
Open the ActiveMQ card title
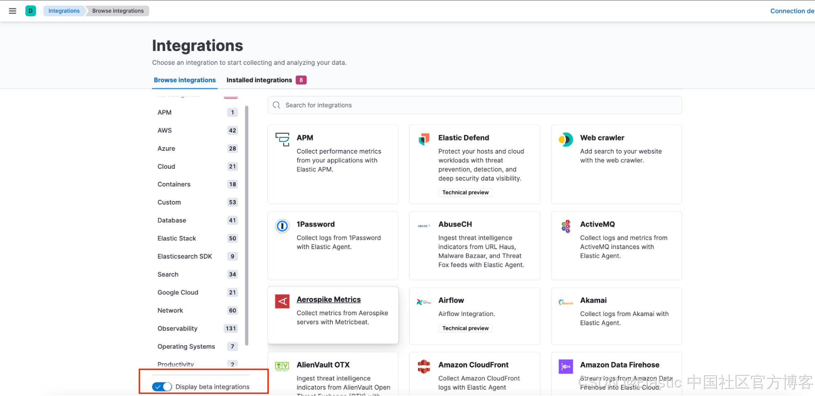(x=597, y=224)
